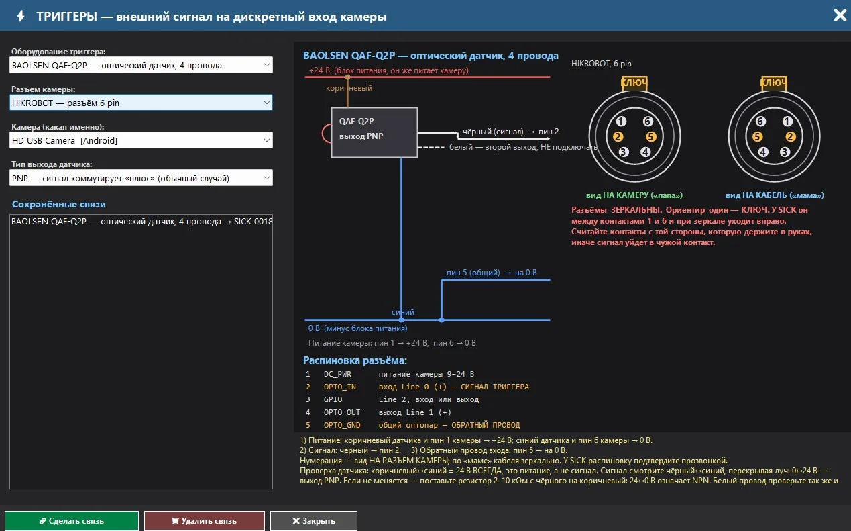851x531 pixels.
Task: Click the green 'Сделать связь' button
Action: pyautogui.click(x=72, y=521)
